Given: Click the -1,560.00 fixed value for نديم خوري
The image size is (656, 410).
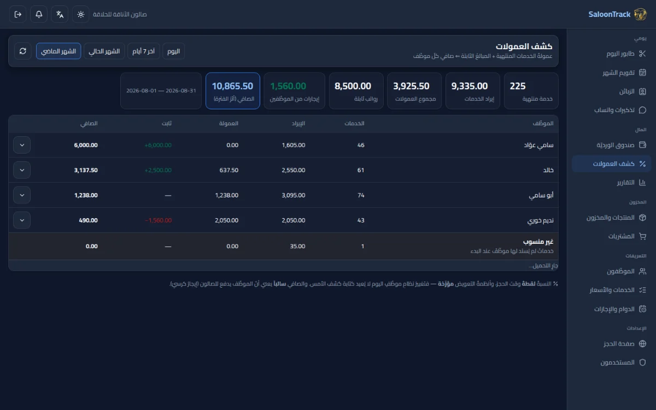Looking at the screenshot, I should pyautogui.click(x=159, y=220).
